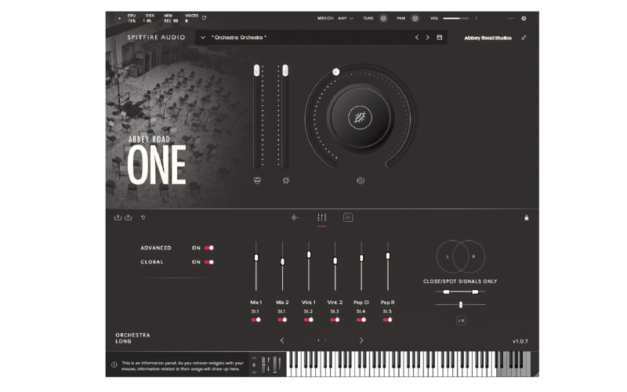Click the save mixer preset icon
The height and width of the screenshot is (392, 627).
coord(118,217)
